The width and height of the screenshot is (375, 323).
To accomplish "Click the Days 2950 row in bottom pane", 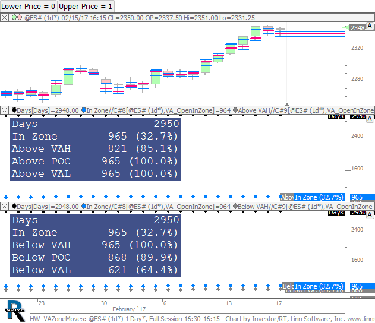I will pos(96,220).
